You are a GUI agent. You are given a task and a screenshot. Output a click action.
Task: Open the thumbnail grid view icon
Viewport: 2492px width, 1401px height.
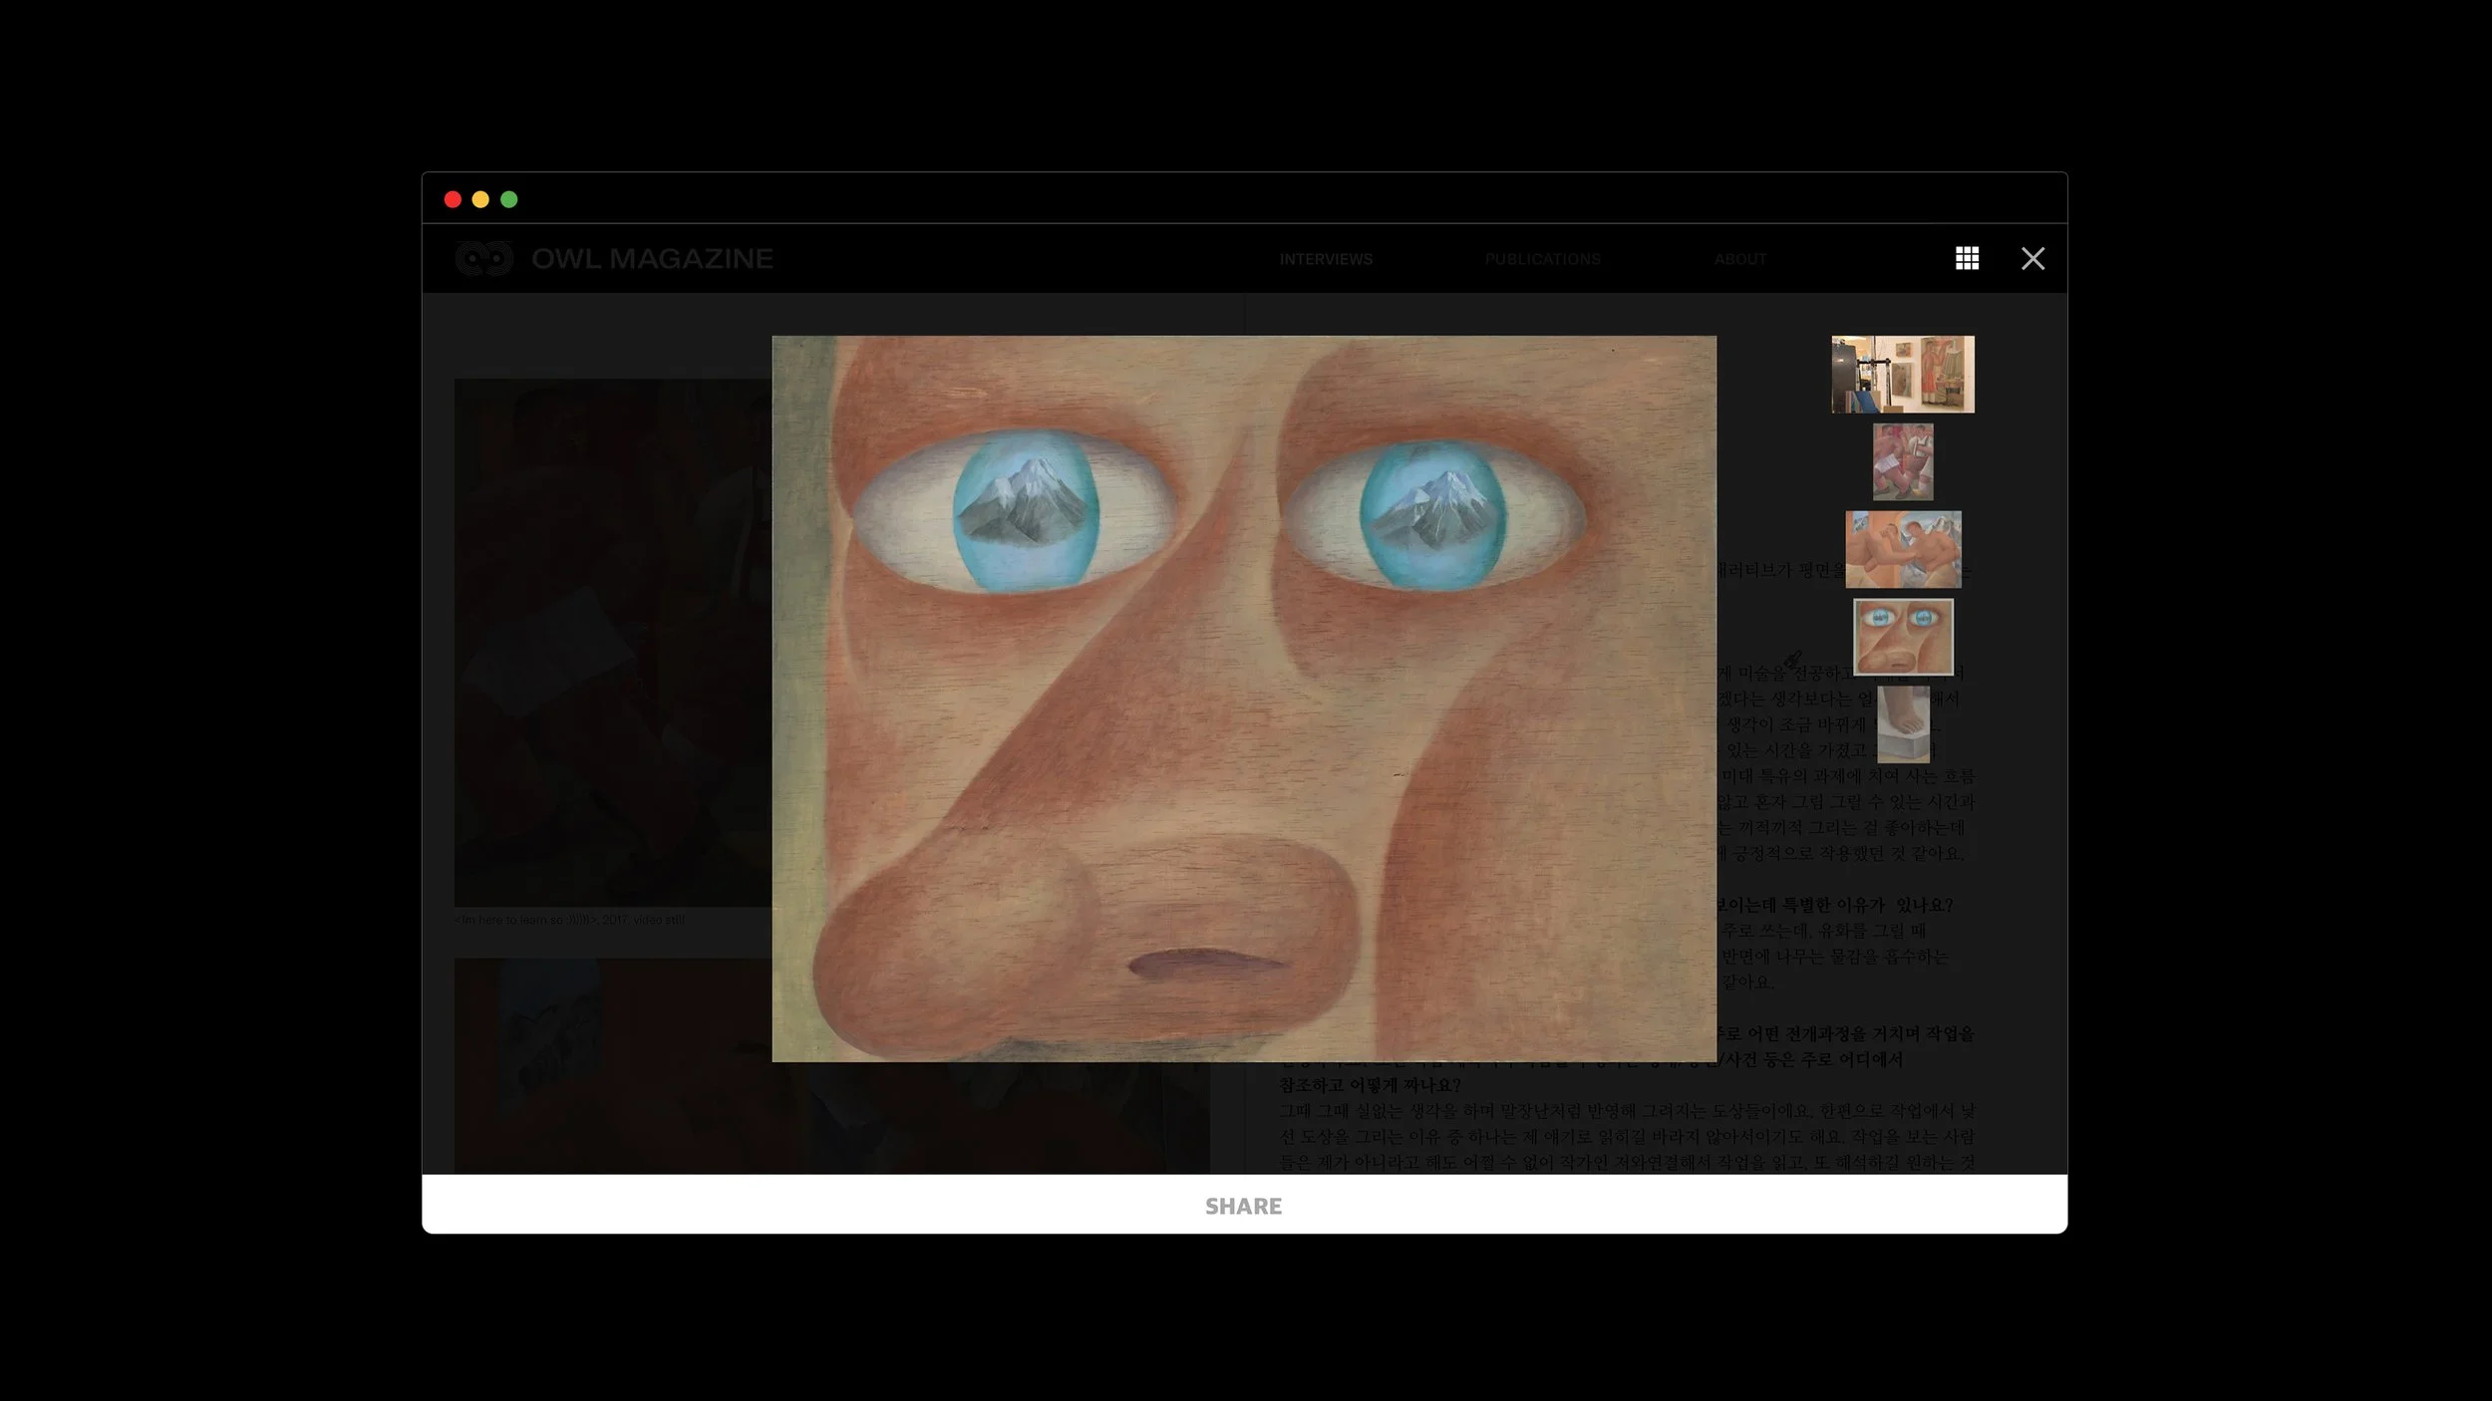1967,259
